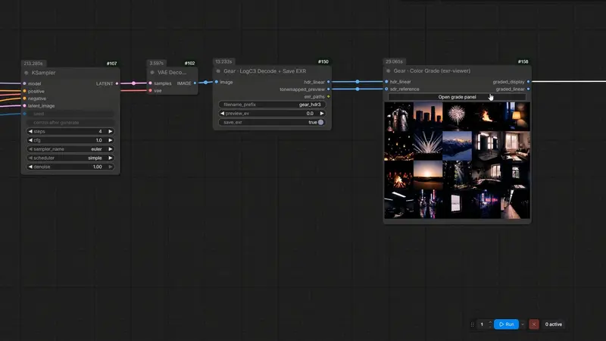The image size is (606, 341).
Task: Click the disabled seed widget in KSampler
Action: click(70, 114)
